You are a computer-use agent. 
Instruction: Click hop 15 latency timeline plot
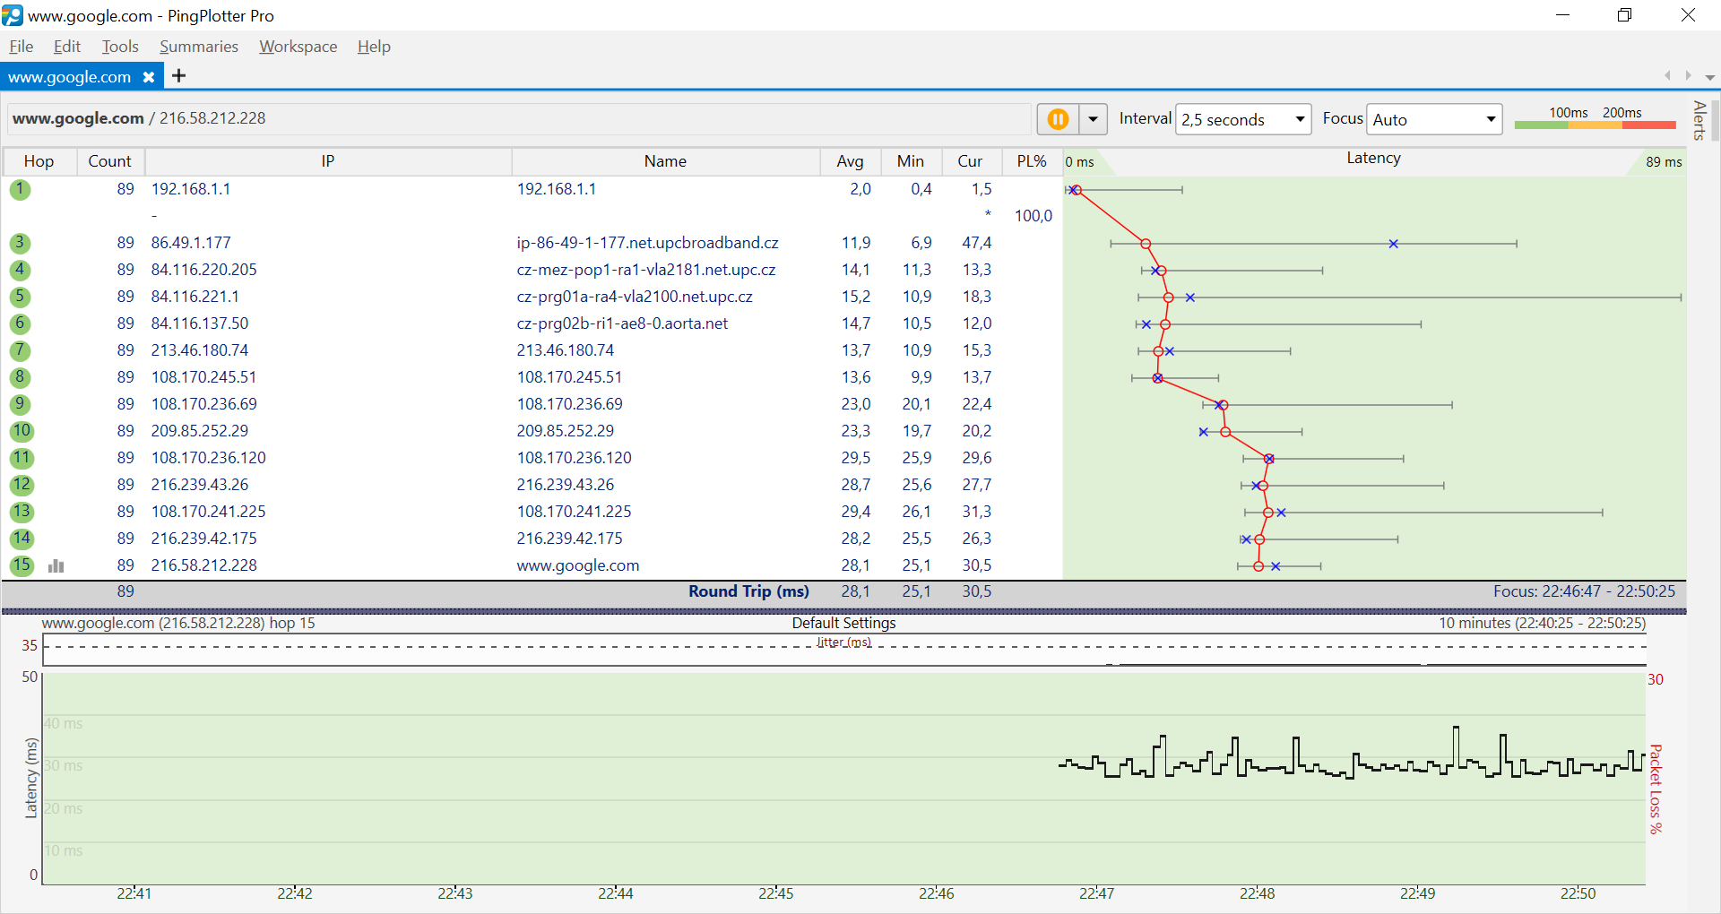(843, 778)
